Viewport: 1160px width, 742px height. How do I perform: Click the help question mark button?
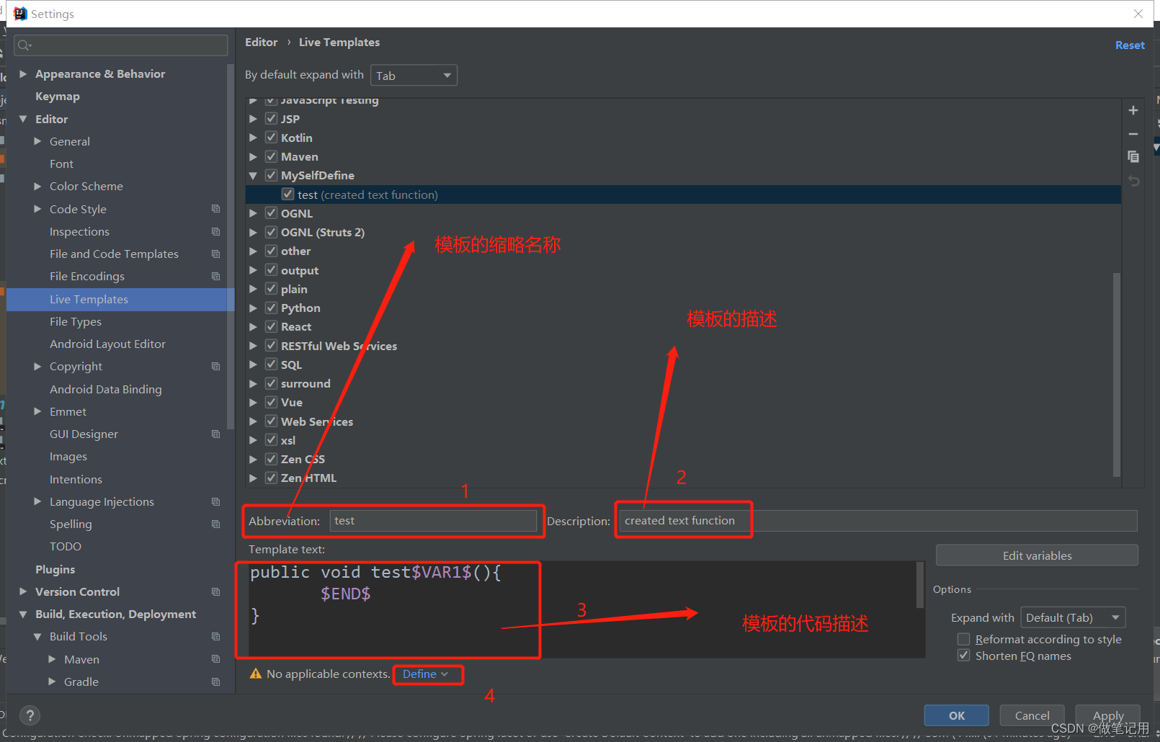[30, 715]
